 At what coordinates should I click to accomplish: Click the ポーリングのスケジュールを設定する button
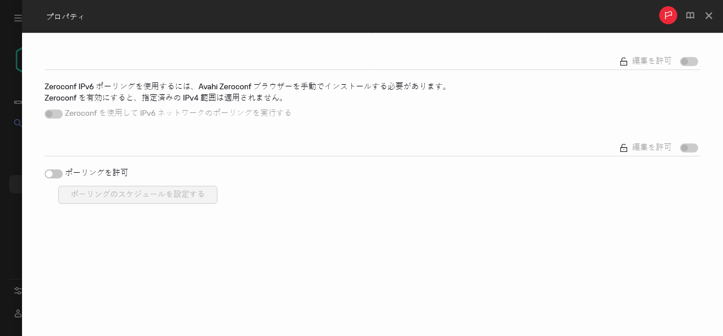(x=137, y=194)
